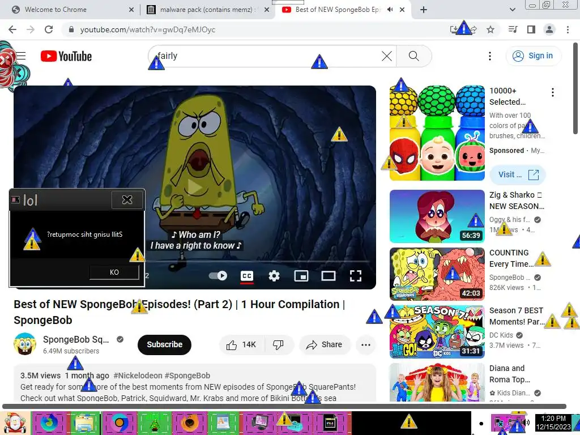Expand Chrome's tab search chevron
This screenshot has width=580, height=435.
pos(512,10)
